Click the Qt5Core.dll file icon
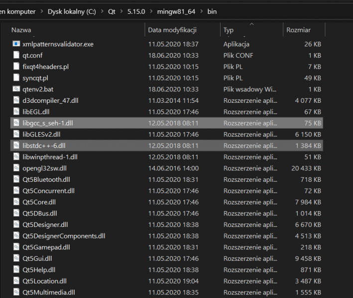The width and height of the screenshot is (353, 298). (x=16, y=202)
